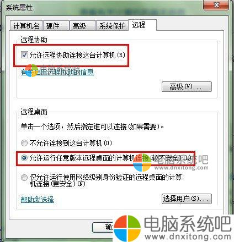Open the 帮助我选择 help link
Screen dimensions: 234x242
coord(38,200)
